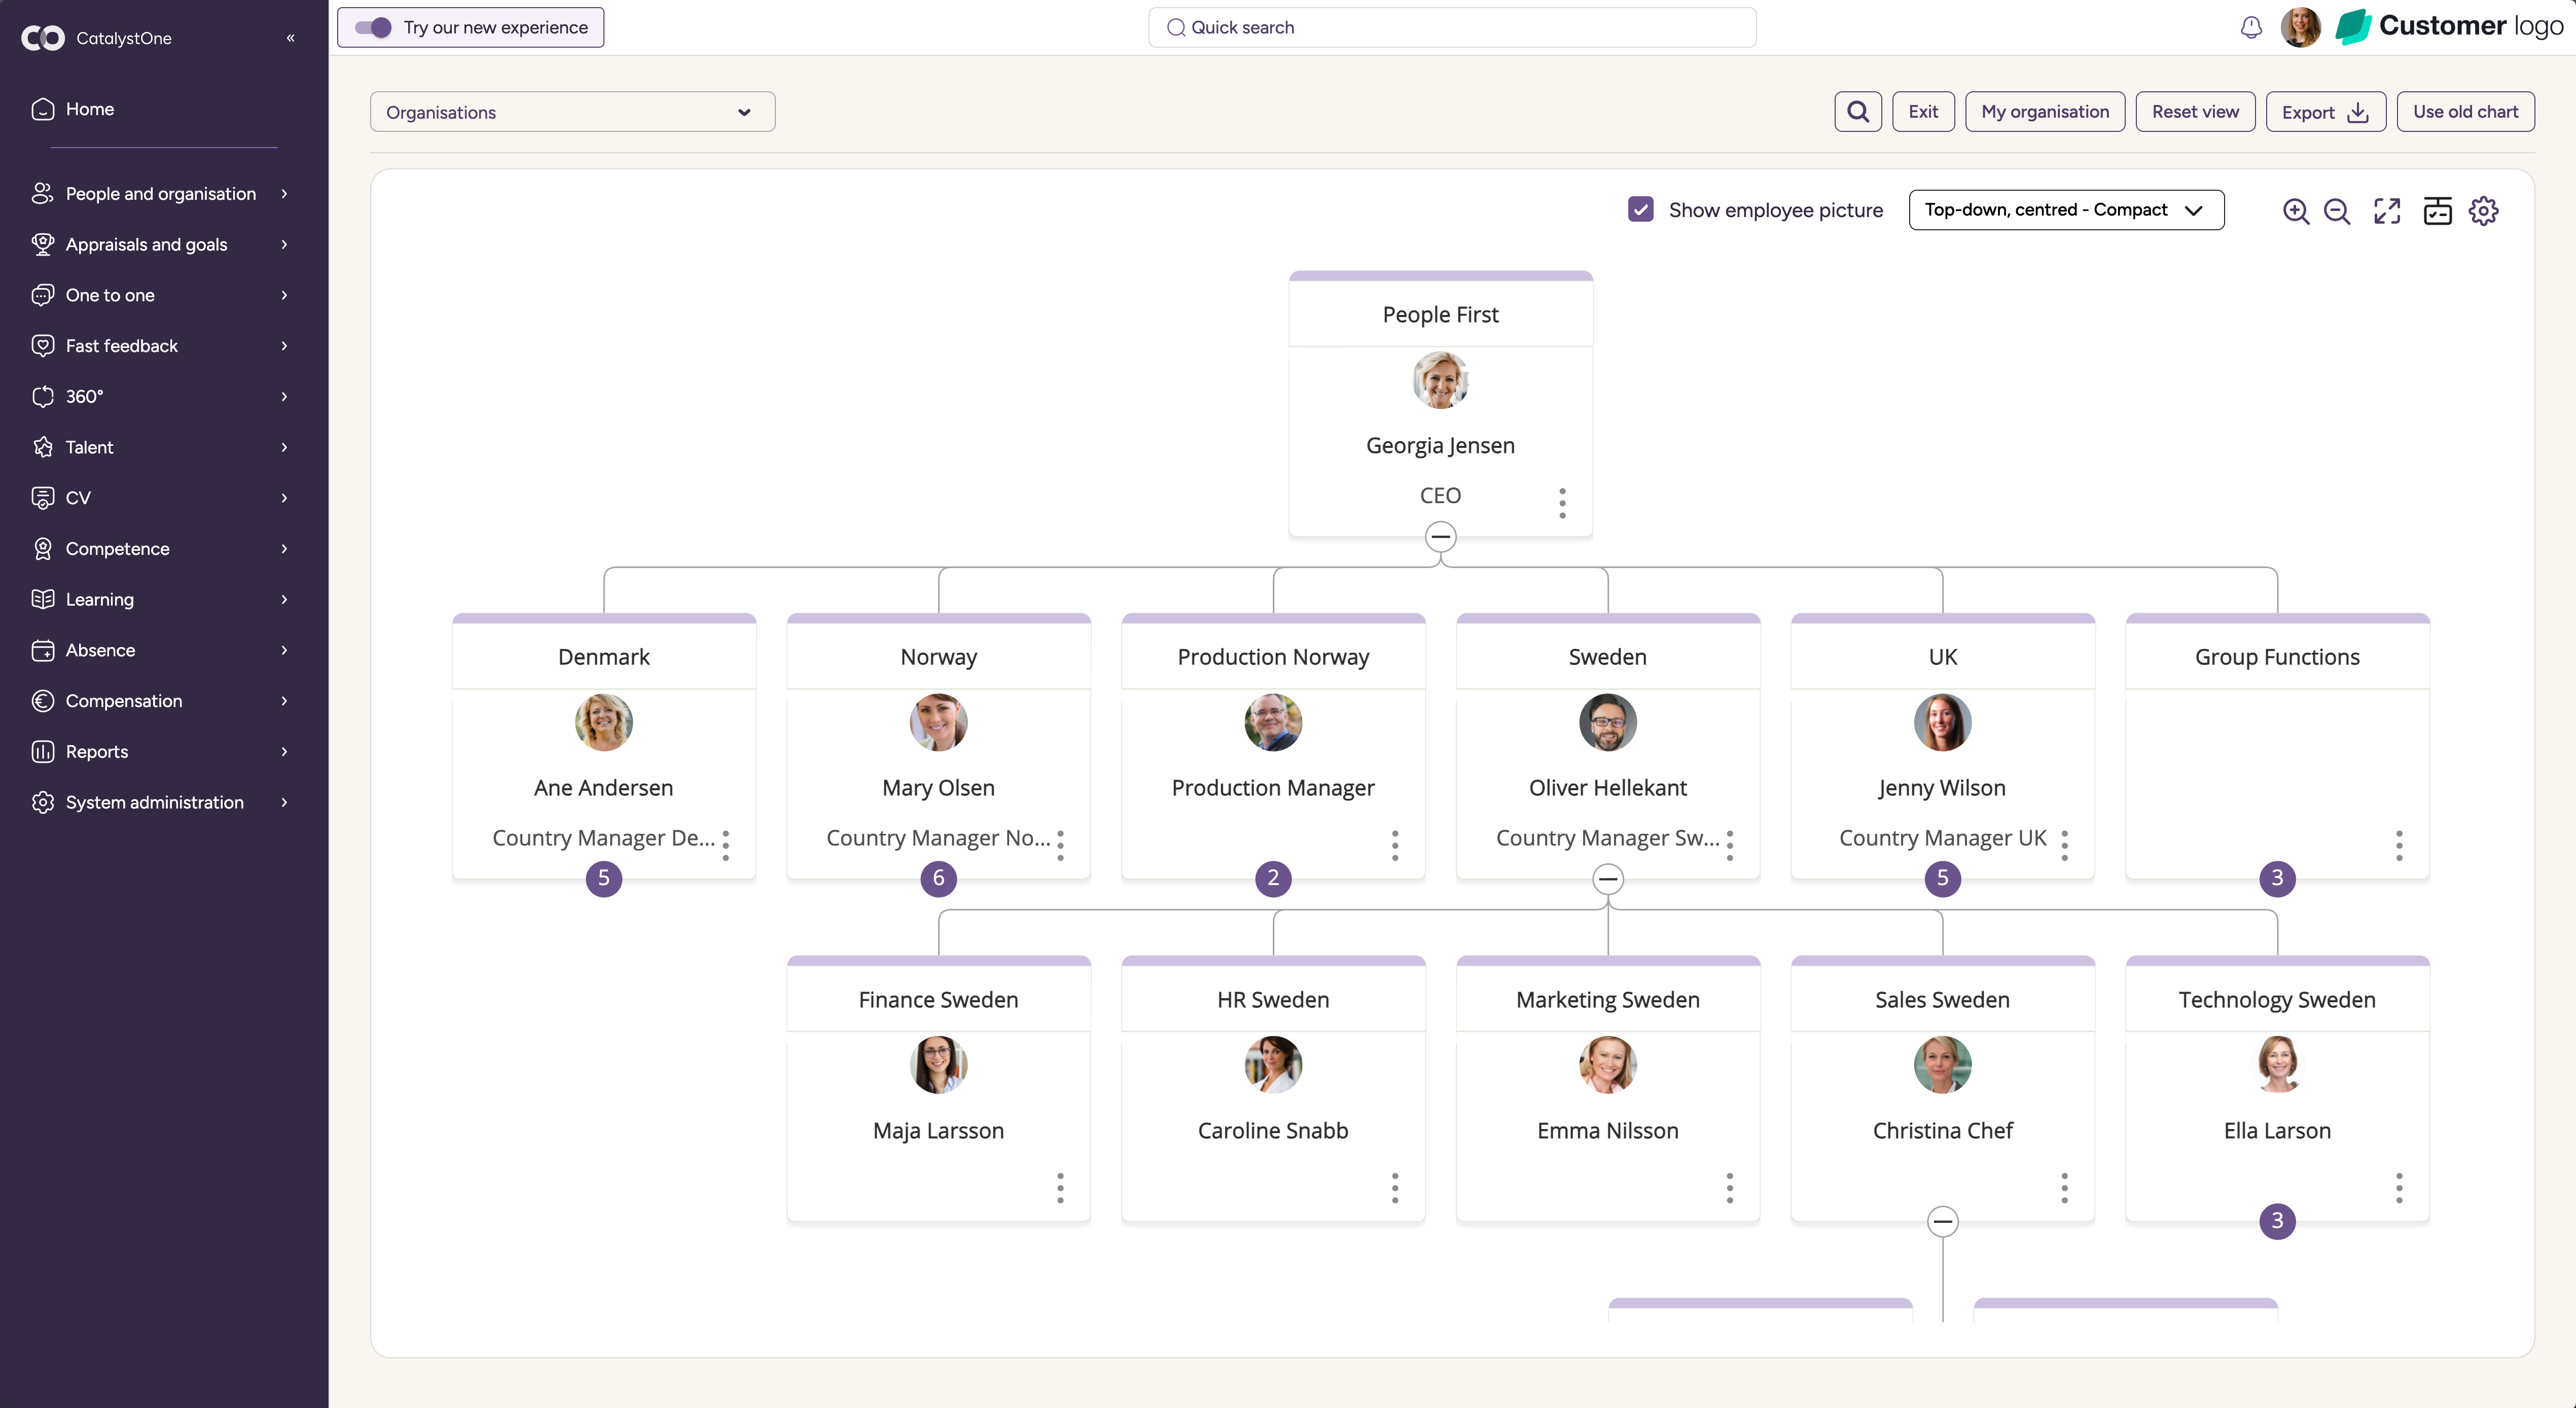Click into the Quick search field
The width and height of the screenshot is (2576, 1408).
pyautogui.click(x=1452, y=27)
